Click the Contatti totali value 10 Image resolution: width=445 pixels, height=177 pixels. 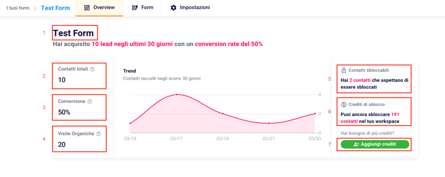[62, 80]
